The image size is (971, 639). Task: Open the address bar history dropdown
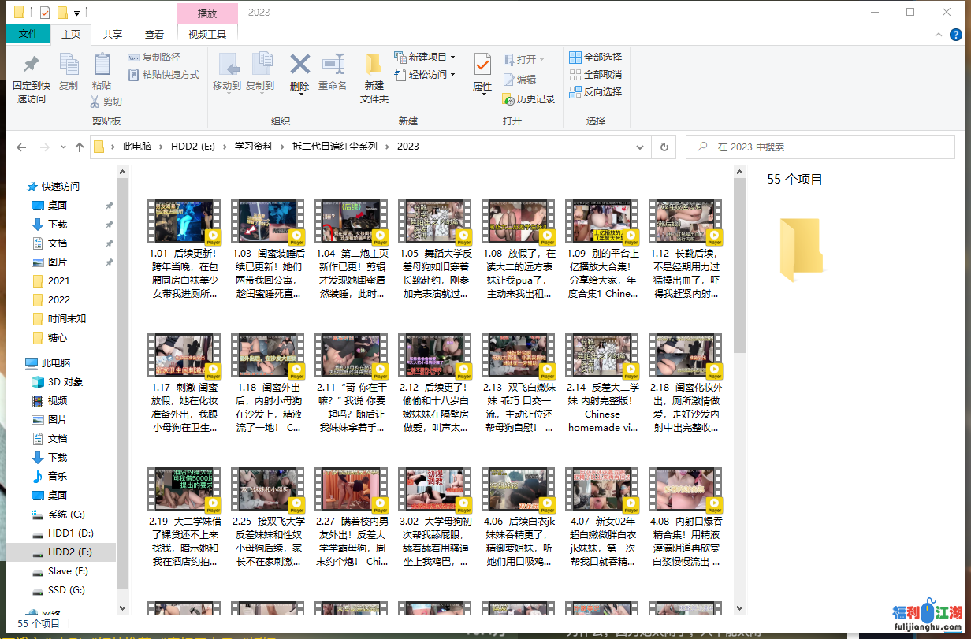pos(640,147)
